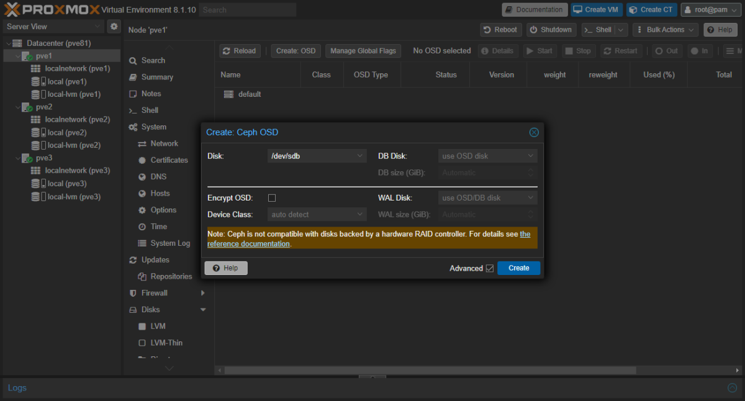
Task: Click the Shutdown button
Action: [x=551, y=30]
